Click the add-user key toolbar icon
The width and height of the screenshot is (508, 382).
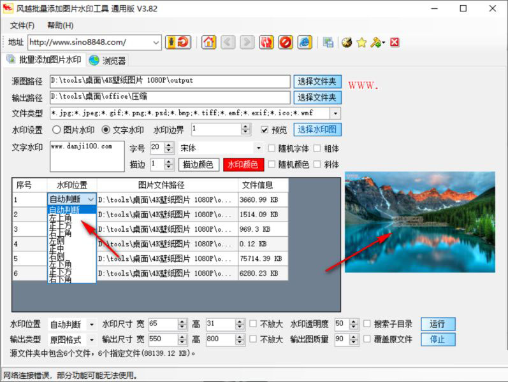(377, 43)
